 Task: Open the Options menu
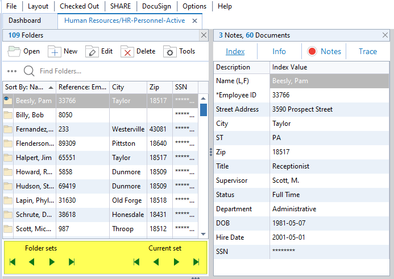point(194,6)
